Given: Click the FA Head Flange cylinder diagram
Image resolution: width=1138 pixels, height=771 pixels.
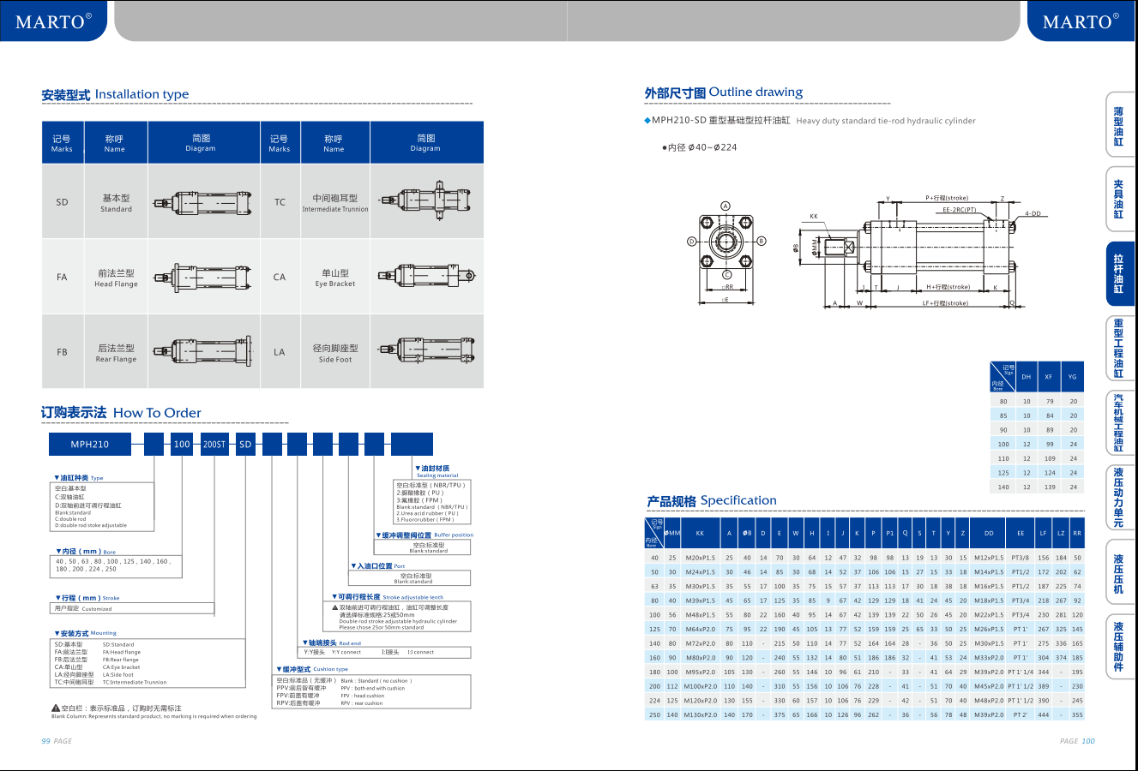Looking at the screenshot, I should [x=202, y=277].
